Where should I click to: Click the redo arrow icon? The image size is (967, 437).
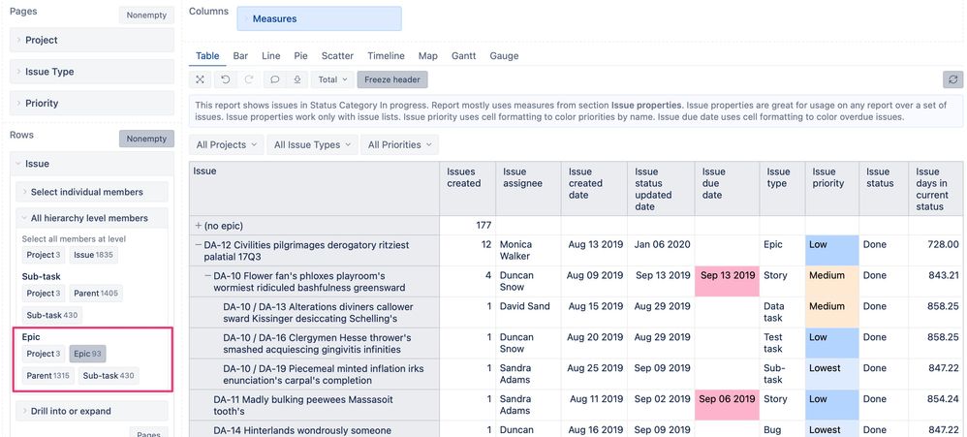[x=249, y=79]
